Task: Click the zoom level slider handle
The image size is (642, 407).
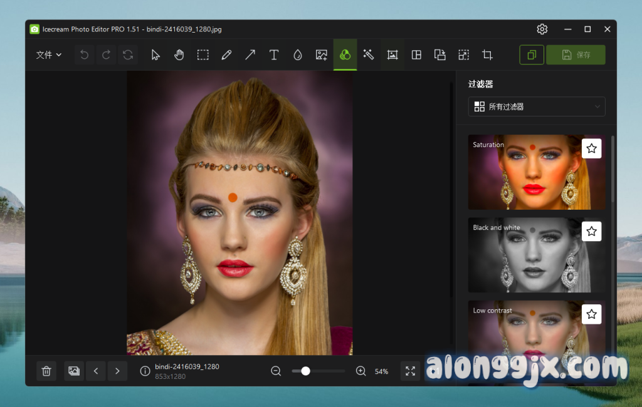Action: point(305,371)
